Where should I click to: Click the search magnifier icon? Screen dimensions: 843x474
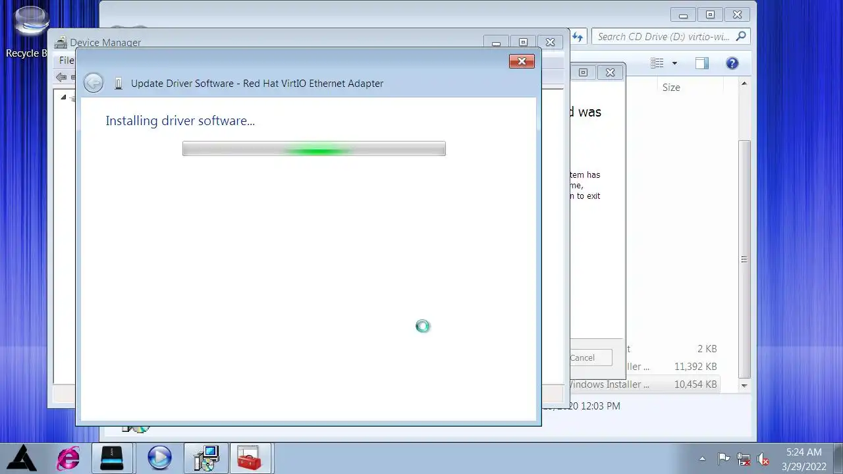point(741,37)
